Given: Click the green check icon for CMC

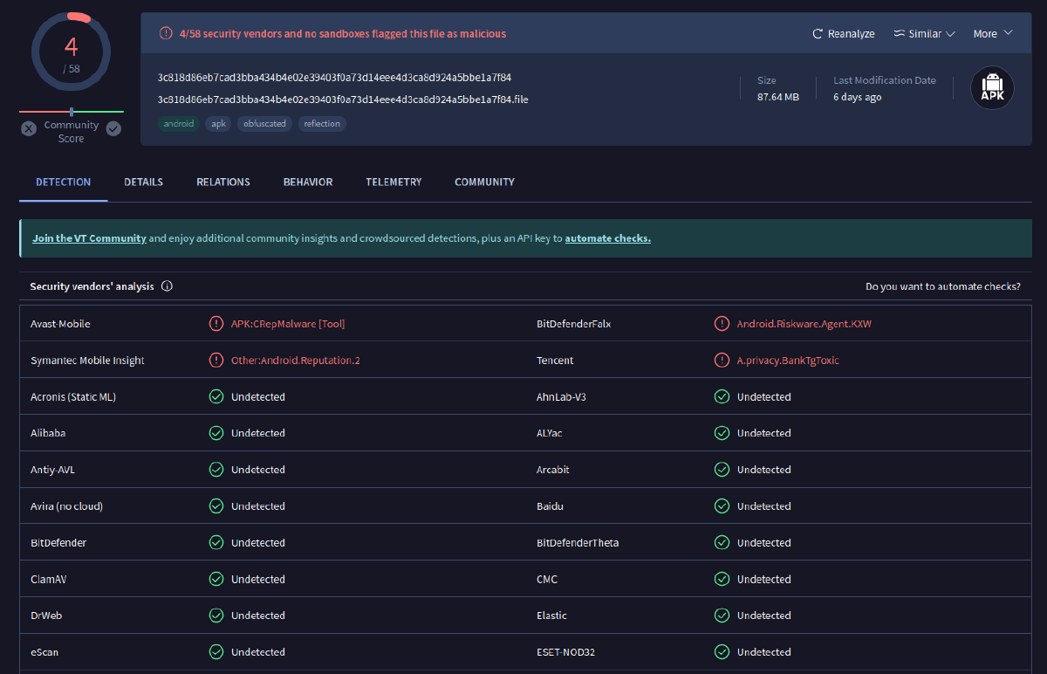Looking at the screenshot, I should tap(722, 580).
